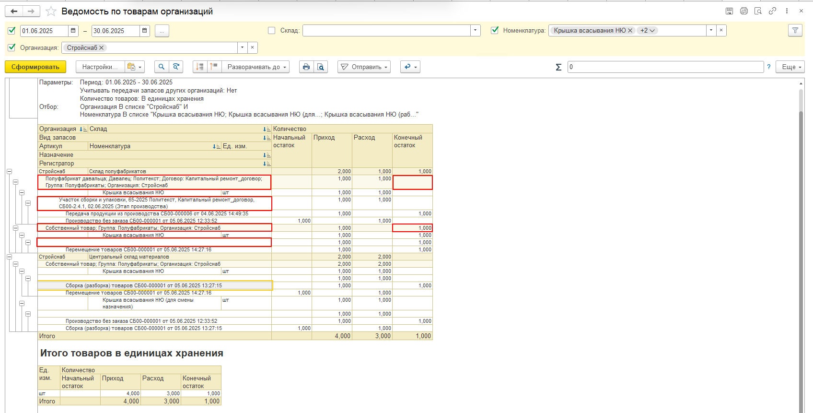The image size is (813, 413).
Task: Open the filter funnel button
Action: 795,31
